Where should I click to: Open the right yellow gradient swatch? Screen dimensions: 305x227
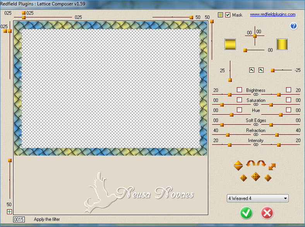tap(282, 44)
